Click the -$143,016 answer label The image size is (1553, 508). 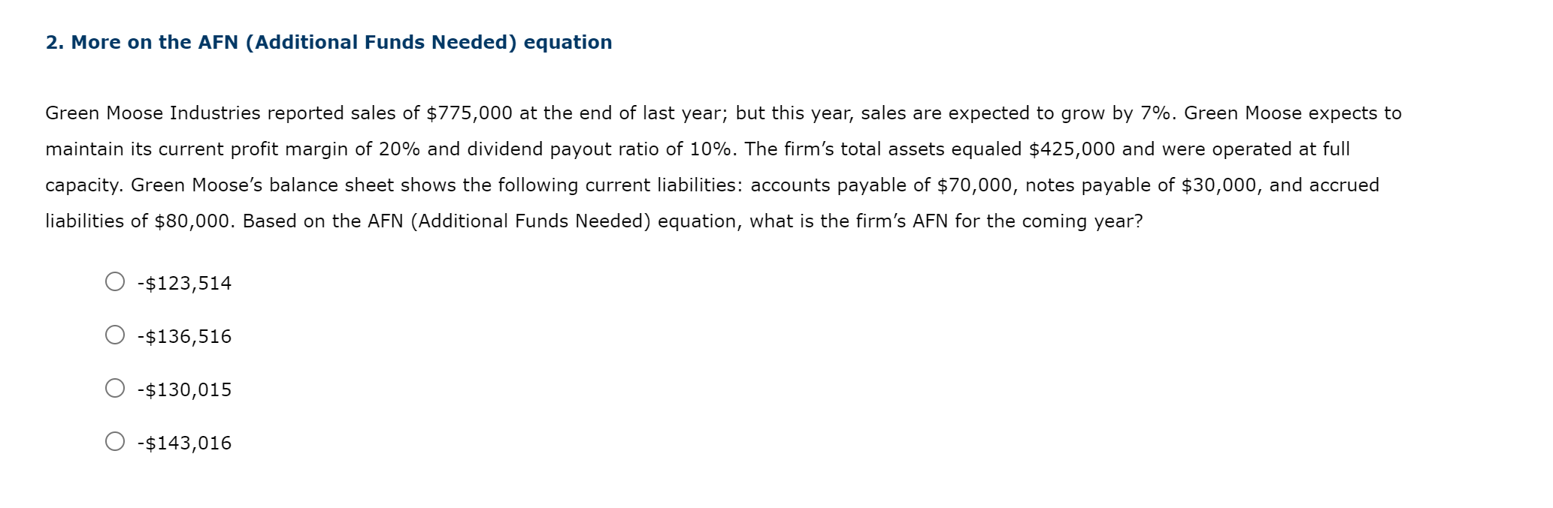point(183,443)
